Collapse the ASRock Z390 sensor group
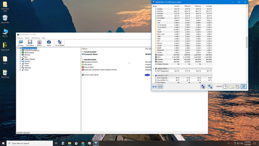Image resolution: width=259 pixels, height=146 pixels. (153, 68)
